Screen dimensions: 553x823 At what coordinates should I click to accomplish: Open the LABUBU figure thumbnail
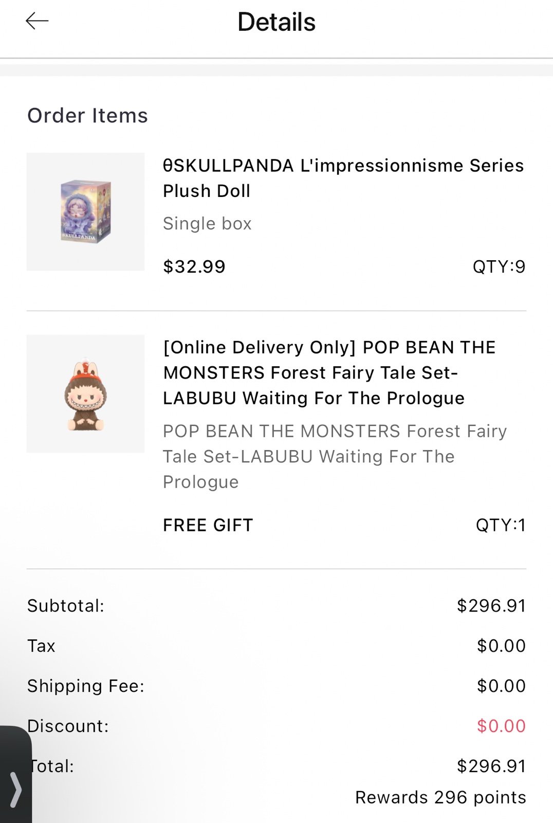click(x=85, y=394)
